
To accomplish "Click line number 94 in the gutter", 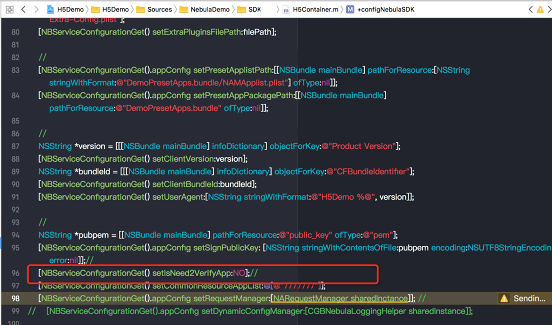I will pyautogui.click(x=16, y=235).
